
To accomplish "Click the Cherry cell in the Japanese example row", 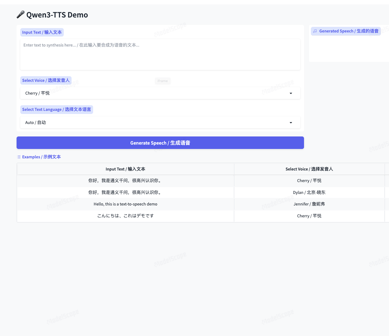I will pyautogui.click(x=309, y=216).
